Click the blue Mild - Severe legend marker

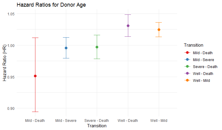[187, 60]
